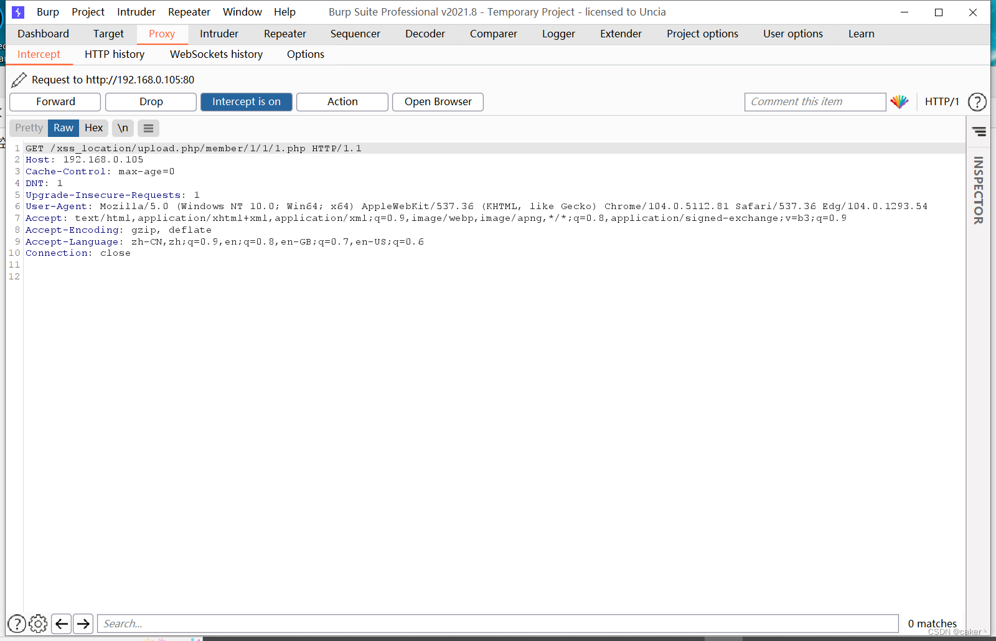This screenshot has height=641, width=996.
Task: Open the Sequencer tab
Action: tap(355, 34)
